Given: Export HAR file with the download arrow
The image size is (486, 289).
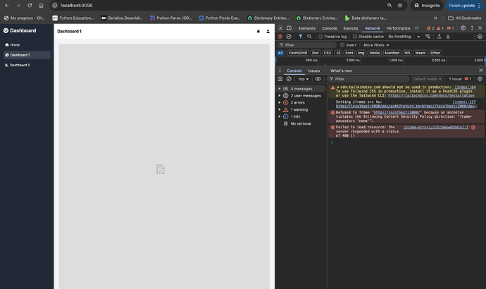Looking at the screenshot, I should [x=448, y=36].
